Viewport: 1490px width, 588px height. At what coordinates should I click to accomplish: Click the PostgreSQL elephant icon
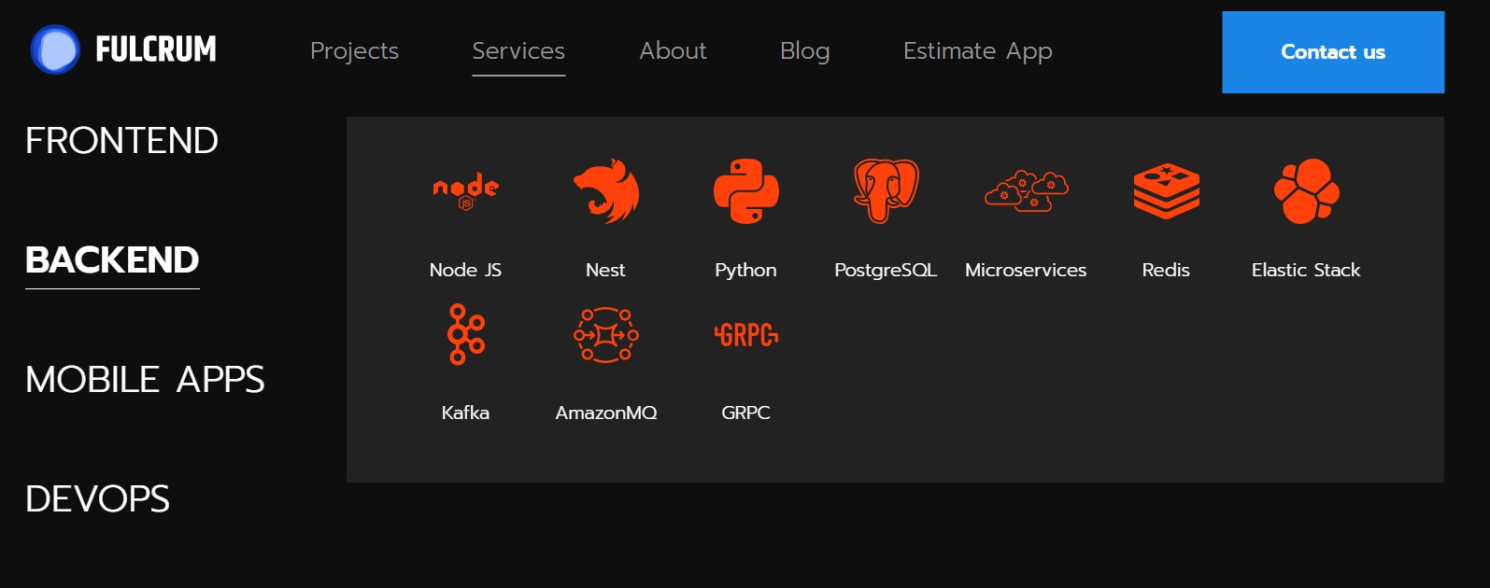pos(886,190)
